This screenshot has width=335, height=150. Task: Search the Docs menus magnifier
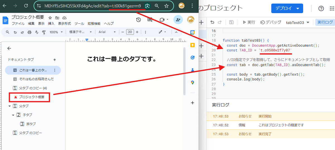pyautogui.click(x=8, y=32)
